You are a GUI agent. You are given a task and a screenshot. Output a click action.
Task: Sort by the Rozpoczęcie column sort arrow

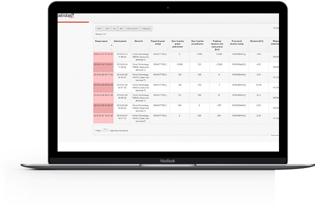click(112, 45)
